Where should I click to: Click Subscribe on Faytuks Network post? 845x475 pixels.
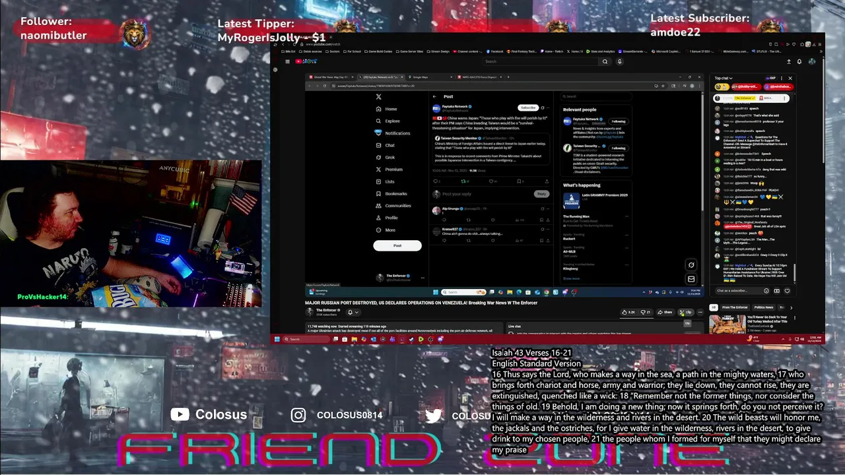(x=528, y=108)
